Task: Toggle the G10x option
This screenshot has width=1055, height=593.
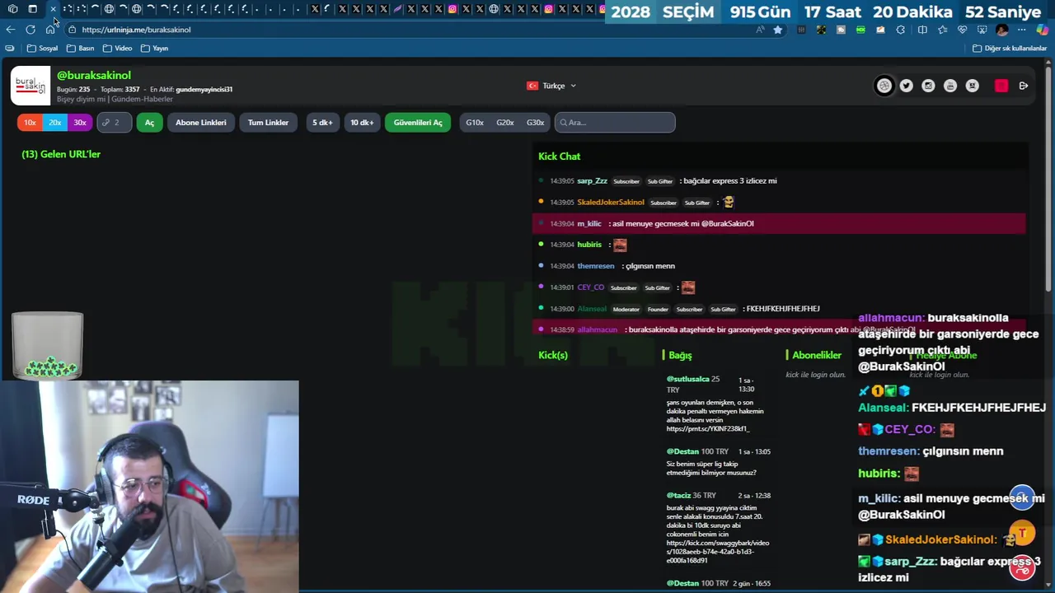Action: click(475, 123)
